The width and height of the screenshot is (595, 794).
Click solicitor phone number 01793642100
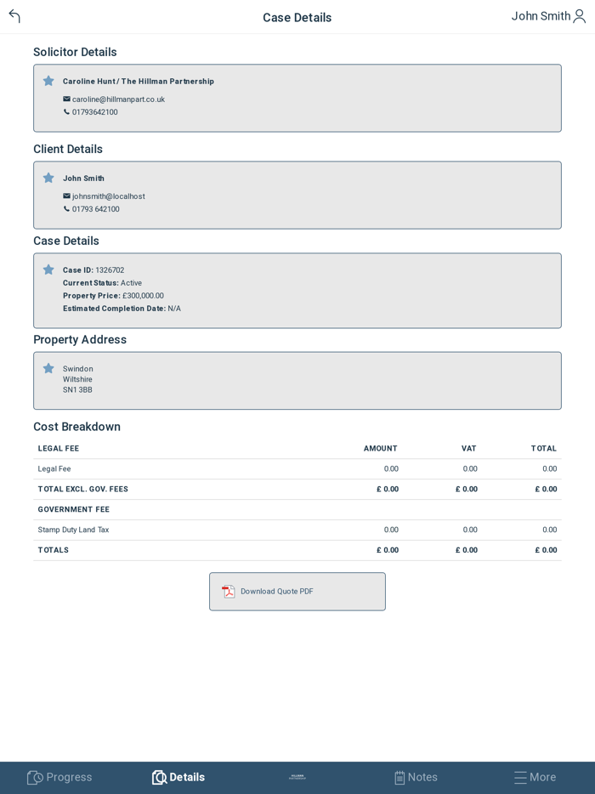95,112
